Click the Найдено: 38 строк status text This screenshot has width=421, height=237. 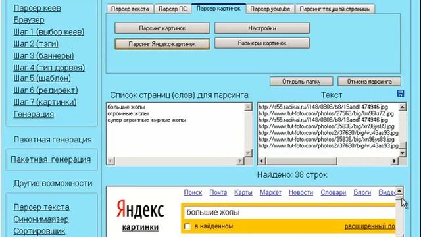292,175
